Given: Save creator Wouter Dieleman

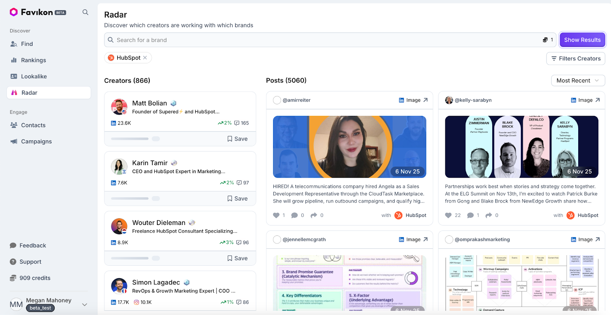Looking at the screenshot, I should 238,258.
